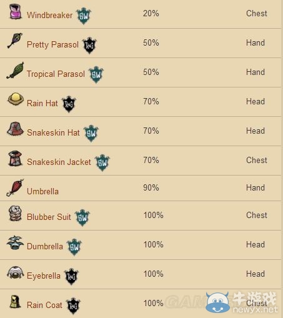Open the Rain Coat link
Screen dimensions: 283x318
click(x=44, y=306)
